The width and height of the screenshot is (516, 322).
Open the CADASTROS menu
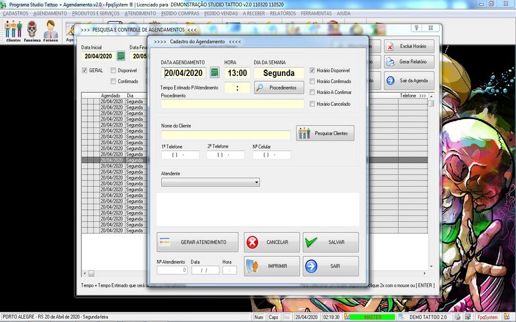(15, 14)
